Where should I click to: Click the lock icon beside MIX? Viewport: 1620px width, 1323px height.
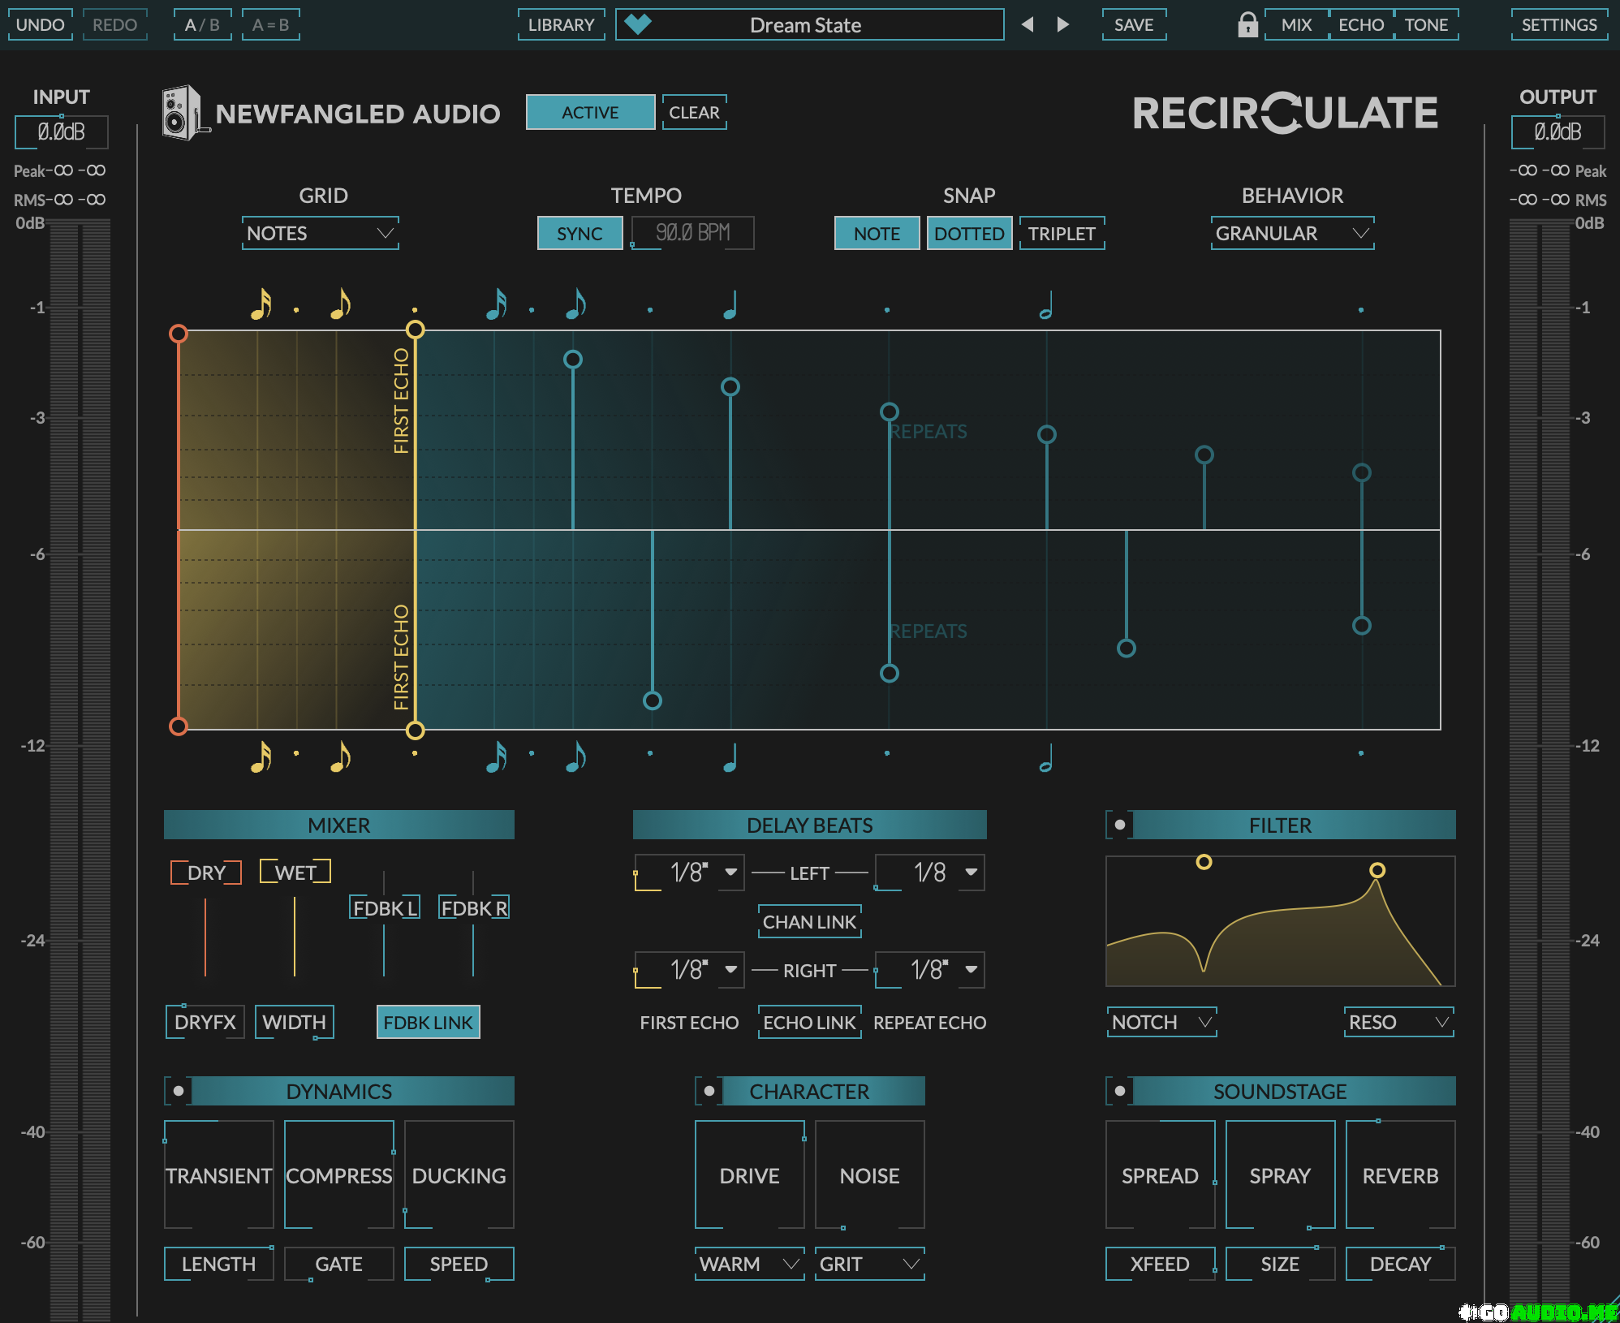(x=1247, y=24)
